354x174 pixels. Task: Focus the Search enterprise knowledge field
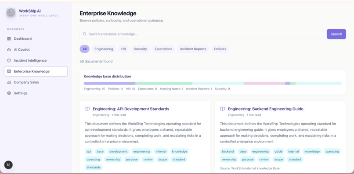click(x=202, y=34)
